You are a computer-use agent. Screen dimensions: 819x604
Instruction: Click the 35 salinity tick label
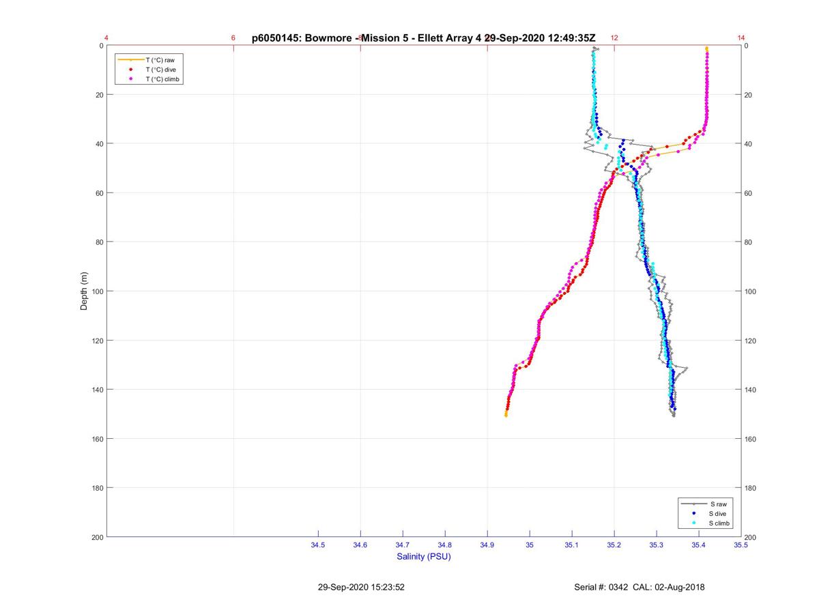pos(530,545)
